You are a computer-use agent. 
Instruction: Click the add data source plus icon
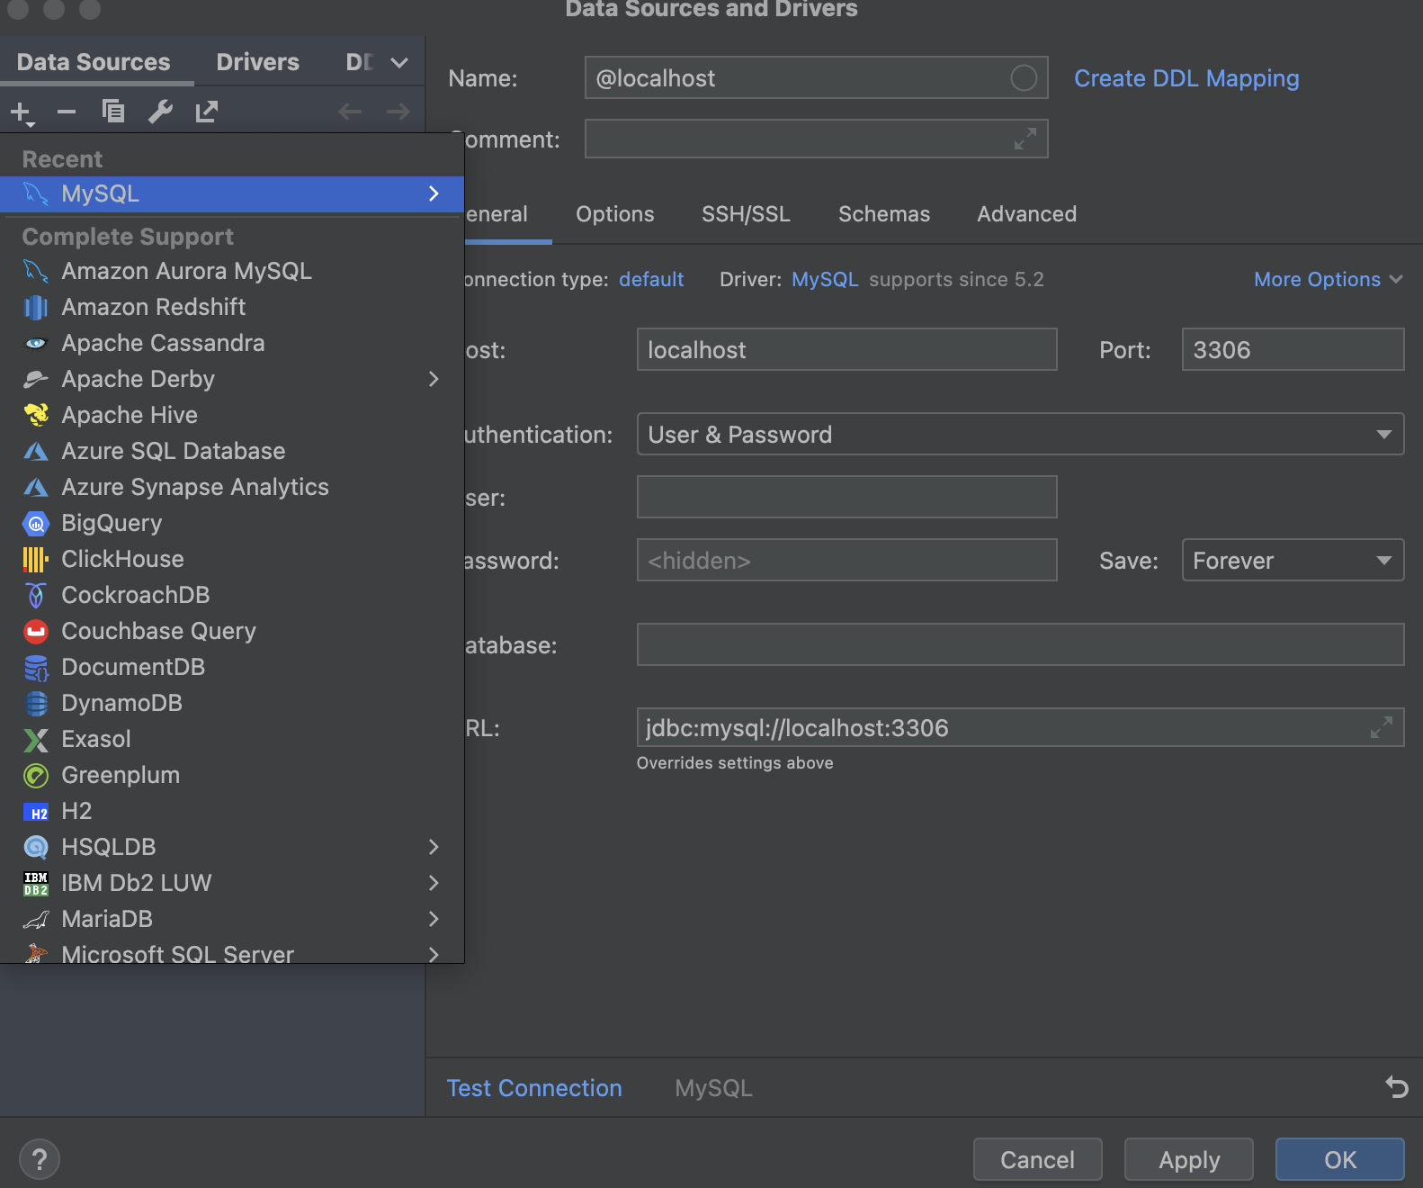pyautogui.click(x=21, y=112)
